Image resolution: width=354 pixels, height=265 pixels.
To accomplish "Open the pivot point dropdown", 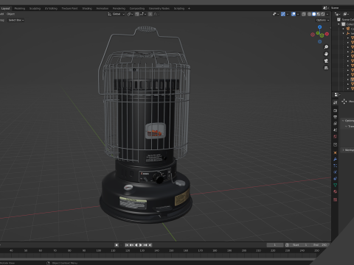I will pyautogui.click(x=130, y=14).
